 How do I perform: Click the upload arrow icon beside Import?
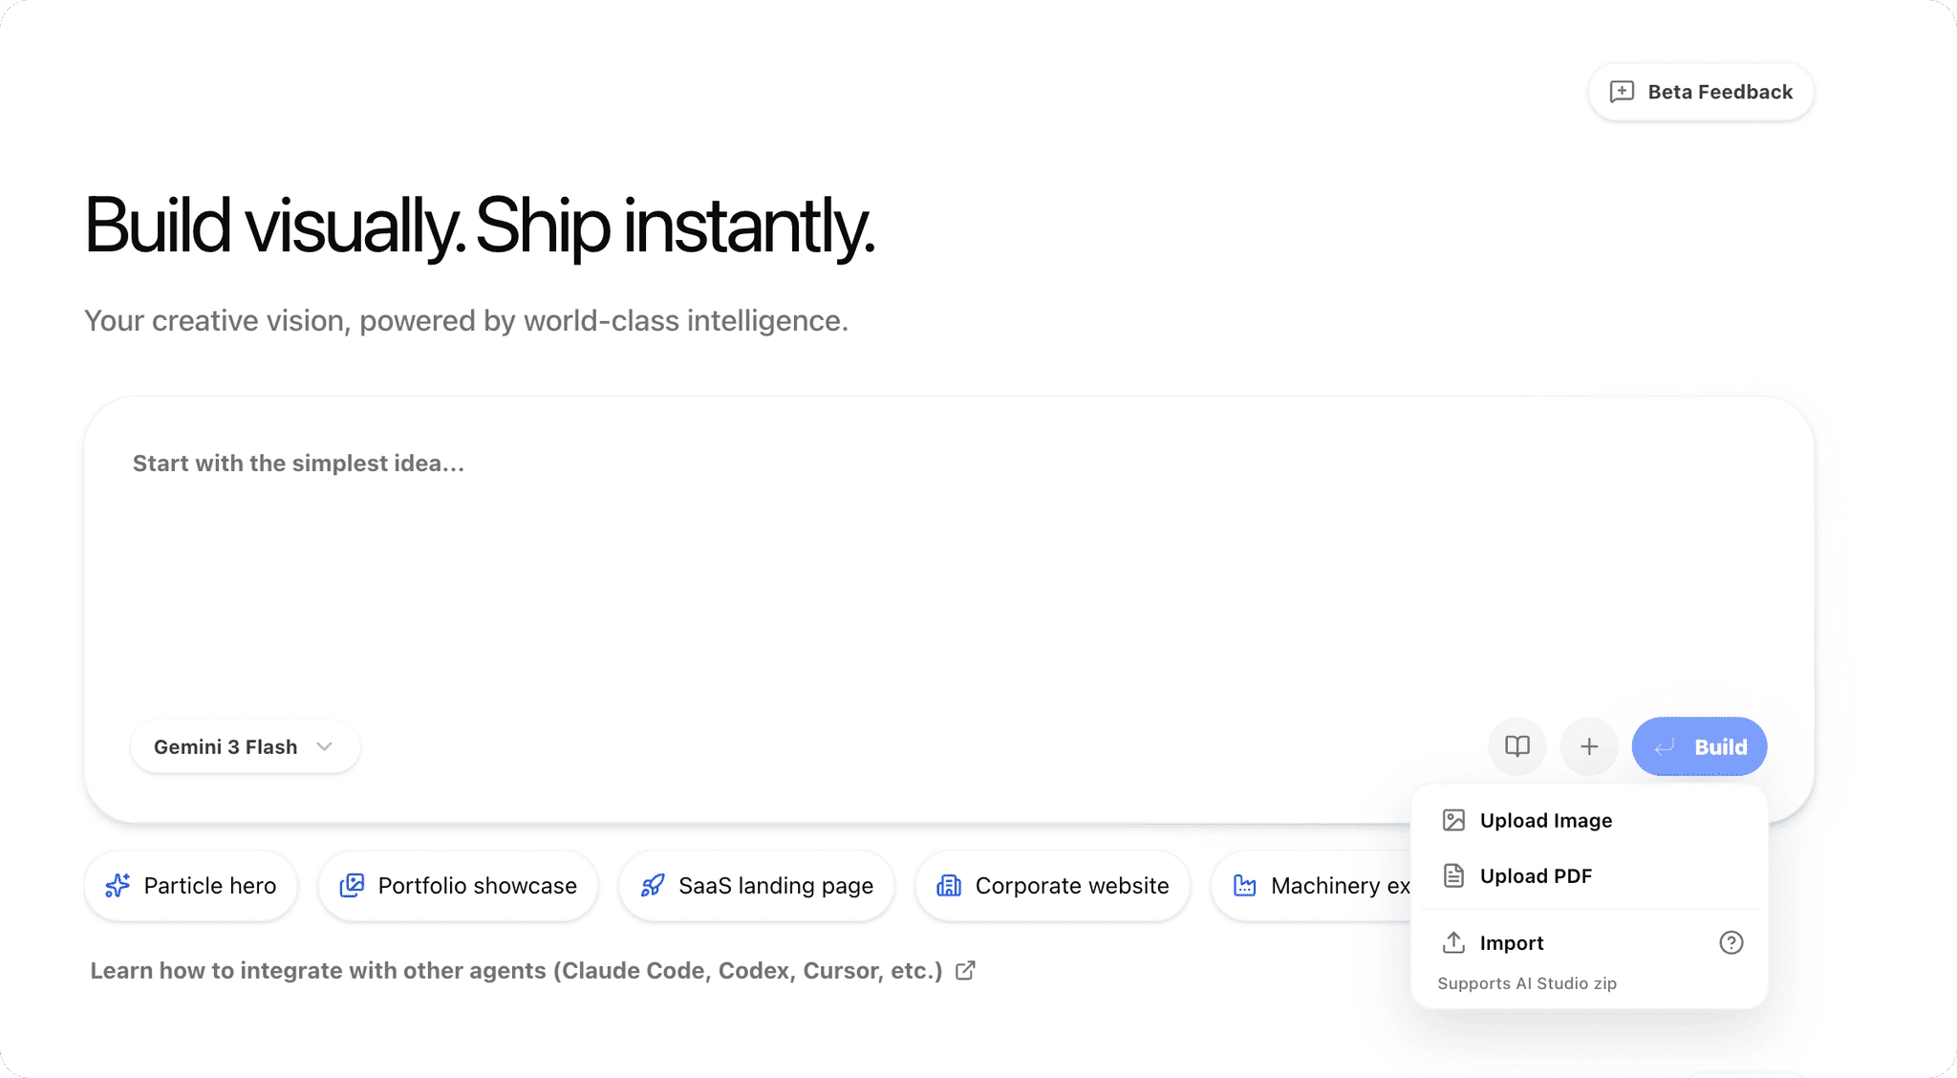pos(1453,943)
